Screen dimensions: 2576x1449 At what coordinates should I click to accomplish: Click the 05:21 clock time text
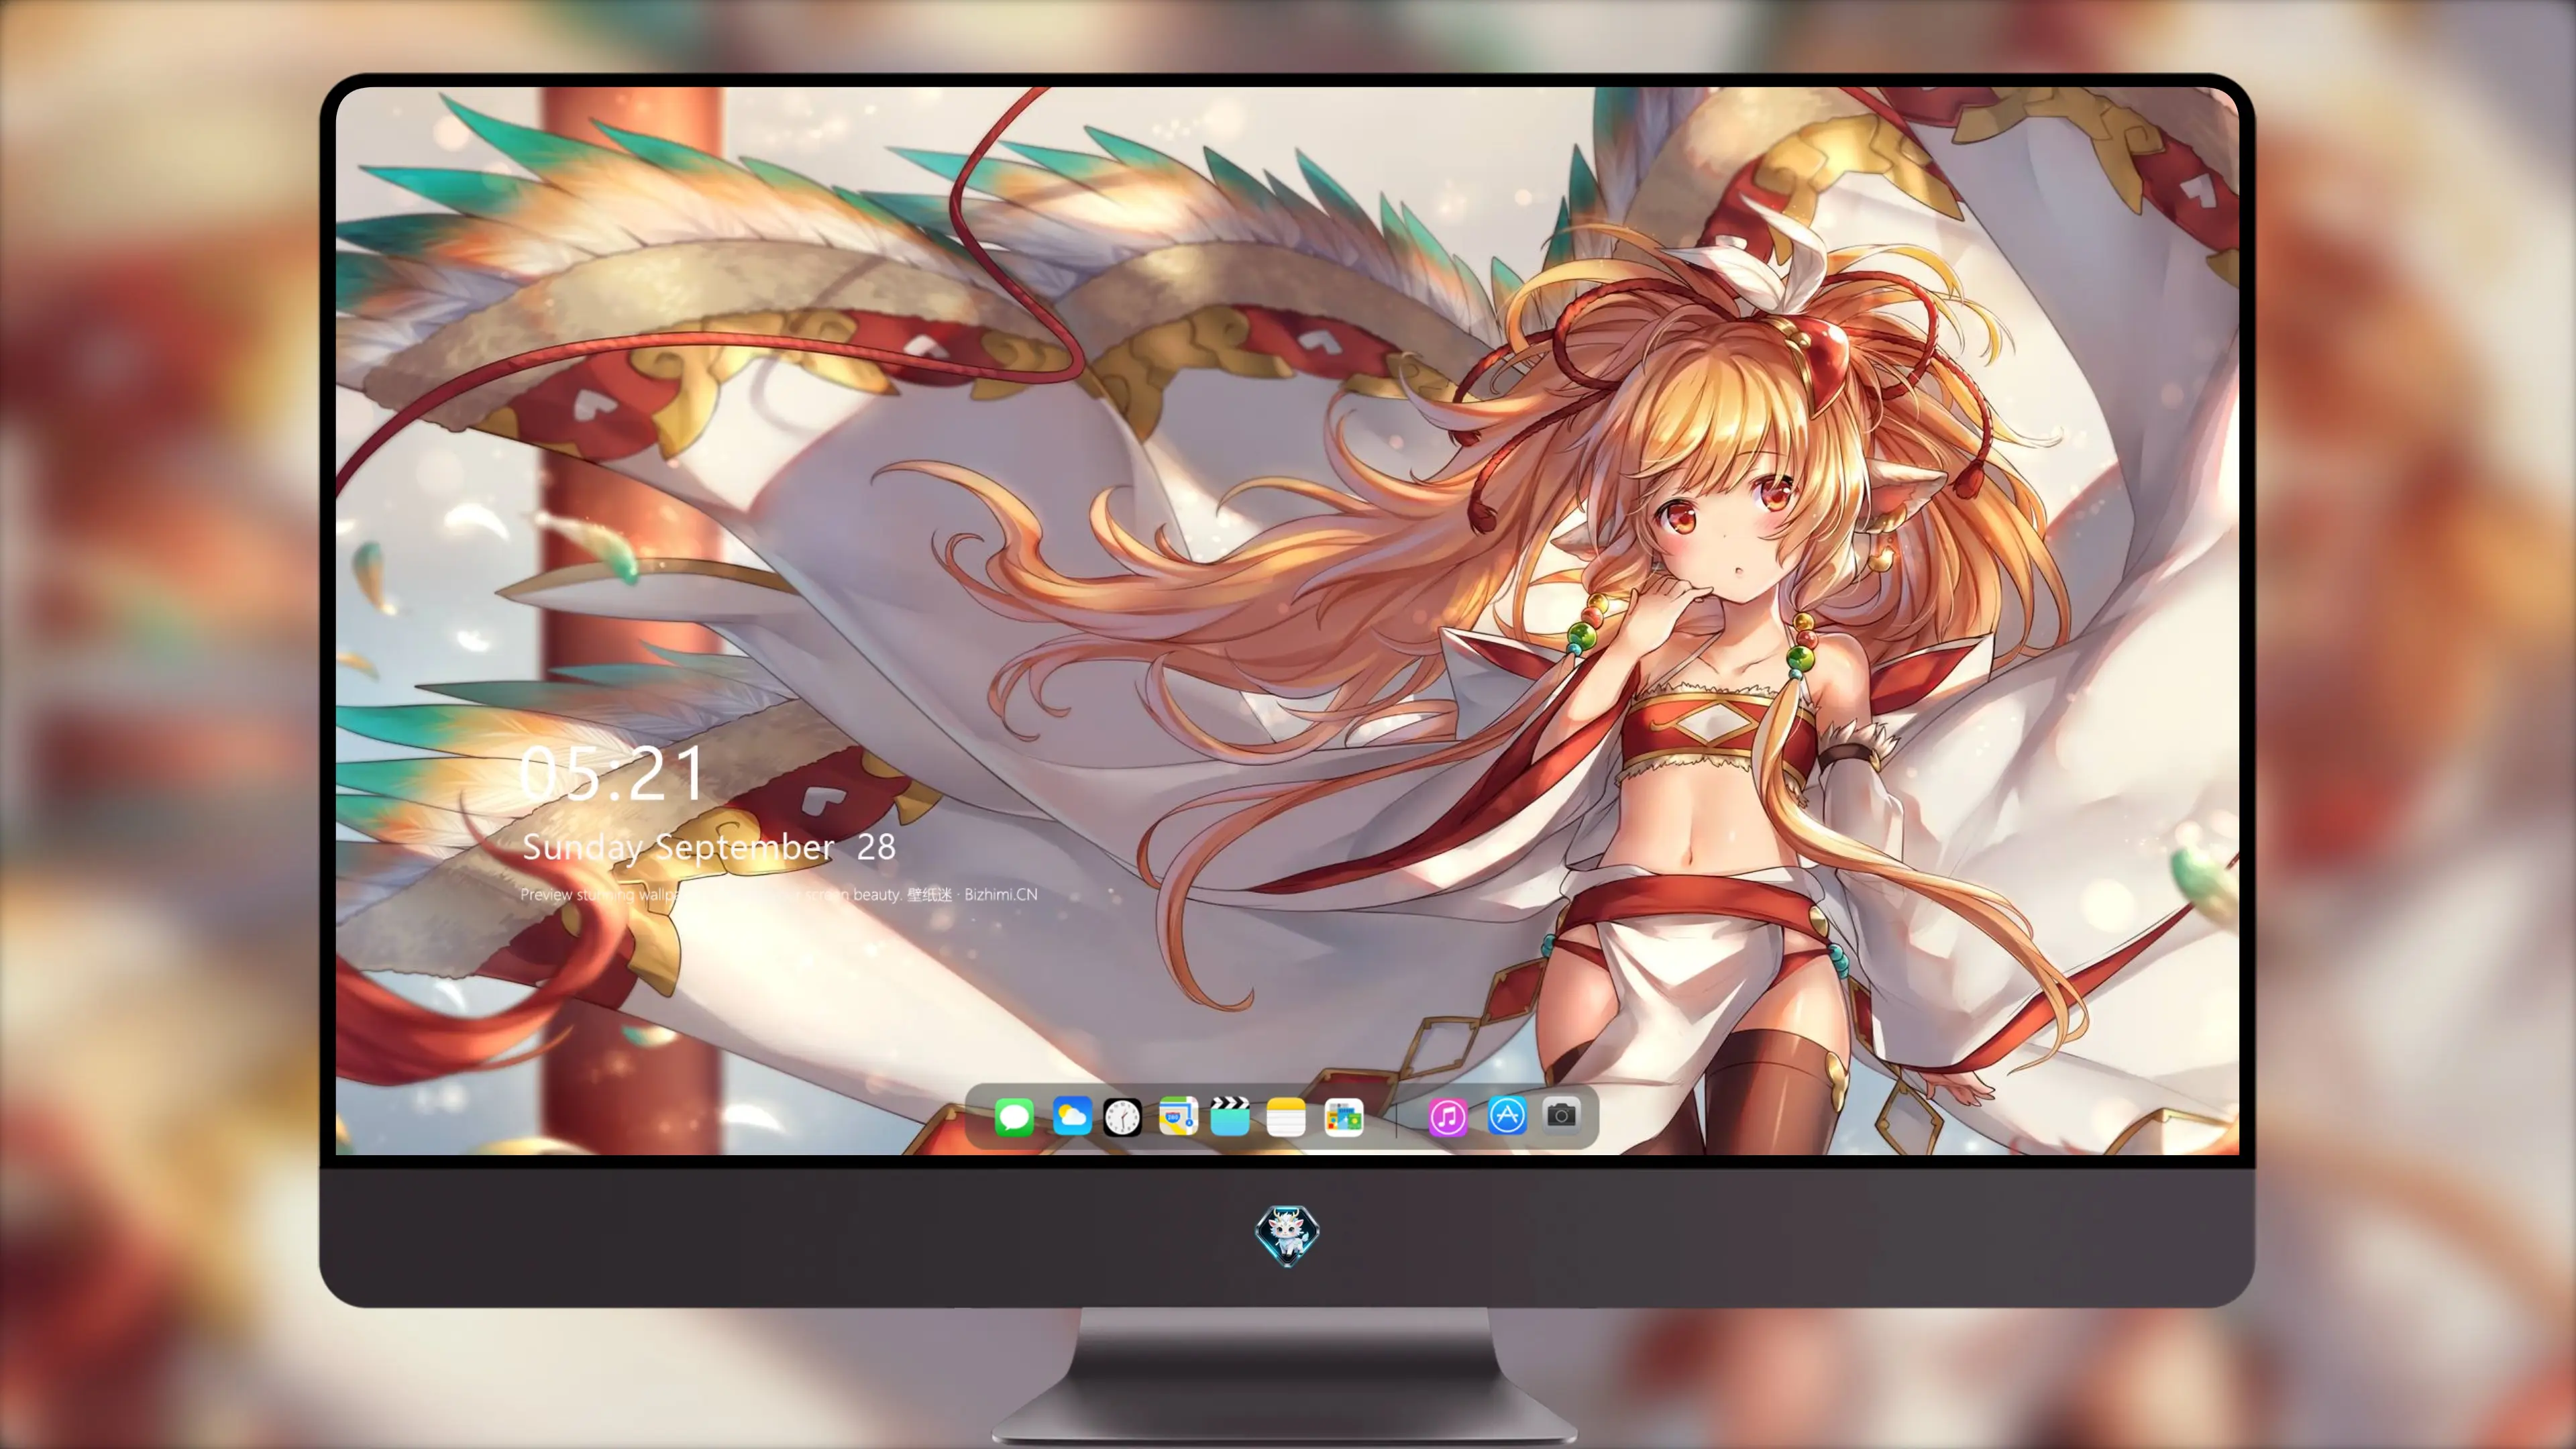[x=612, y=773]
